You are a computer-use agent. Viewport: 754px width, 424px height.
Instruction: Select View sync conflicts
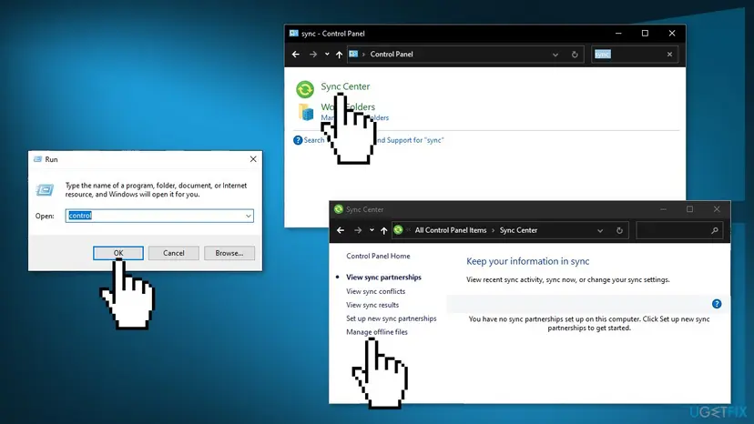click(375, 291)
